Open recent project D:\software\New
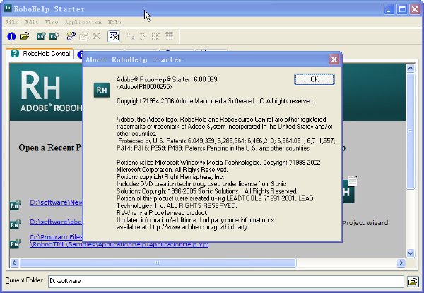Viewport: 424px width, 293px height. 57,202
